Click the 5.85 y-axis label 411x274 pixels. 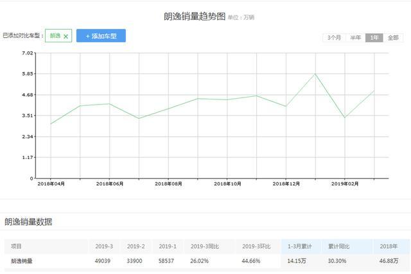[28, 74]
